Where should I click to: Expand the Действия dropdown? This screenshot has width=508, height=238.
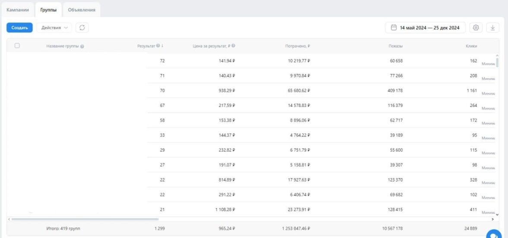54,28
